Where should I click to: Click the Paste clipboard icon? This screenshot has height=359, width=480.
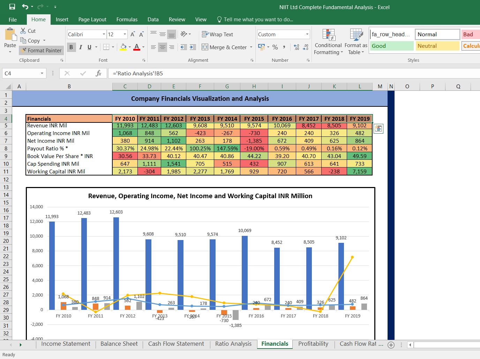[10, 35]
